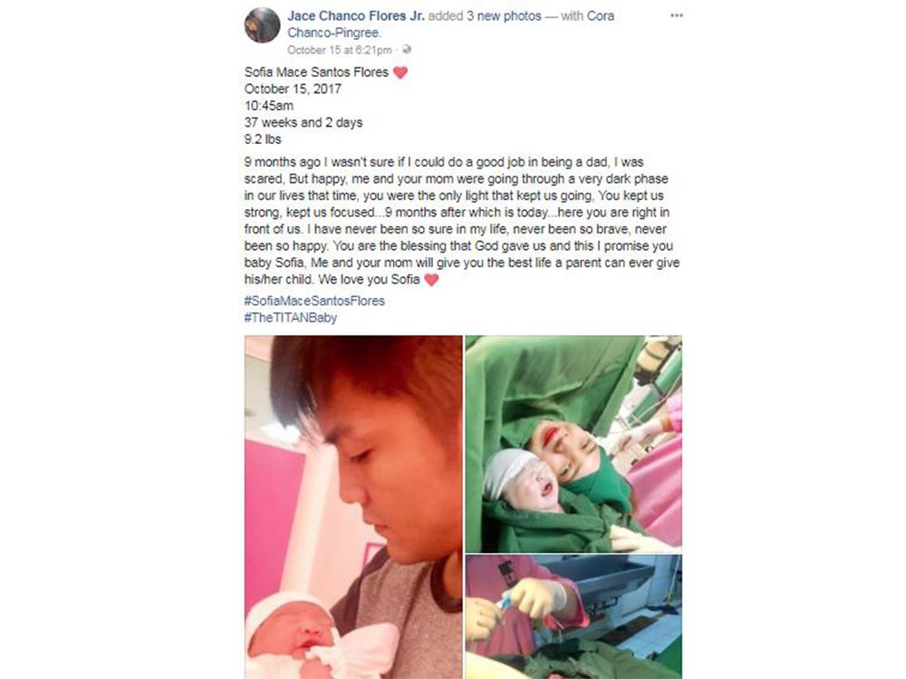This screenshot has width=906, height=679.
Task: Open the #SofiaMaceSantosFlores hashtag
Action: coord(314,301)
